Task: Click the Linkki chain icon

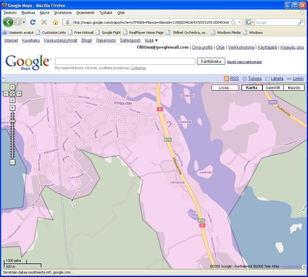Action: [x=289, y=79]
